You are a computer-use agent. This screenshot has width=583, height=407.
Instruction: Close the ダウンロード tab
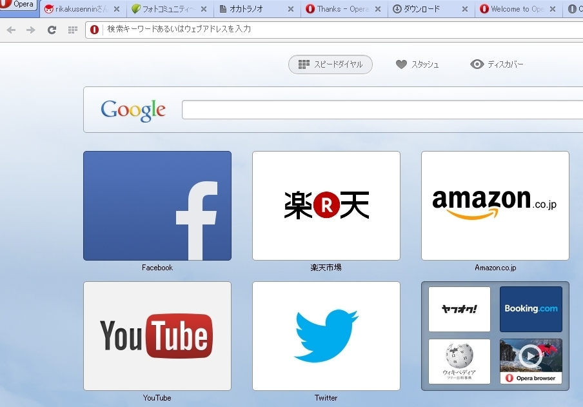pos(465,9)
